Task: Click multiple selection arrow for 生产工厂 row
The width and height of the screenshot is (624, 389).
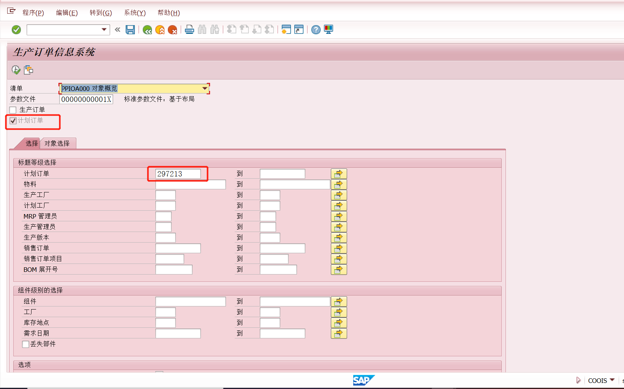Action: click(x=339, y=195)
